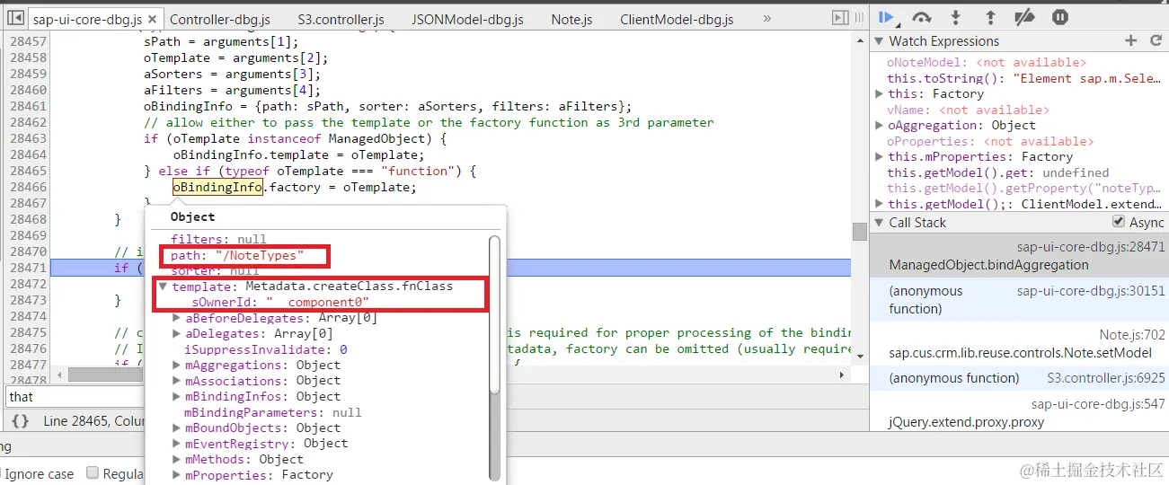Image resolution: width=1169 pixels, height=485 pixels.
Task: Expand this.mProperties: Factory watch entry
Action: click(x=880, y=156)
